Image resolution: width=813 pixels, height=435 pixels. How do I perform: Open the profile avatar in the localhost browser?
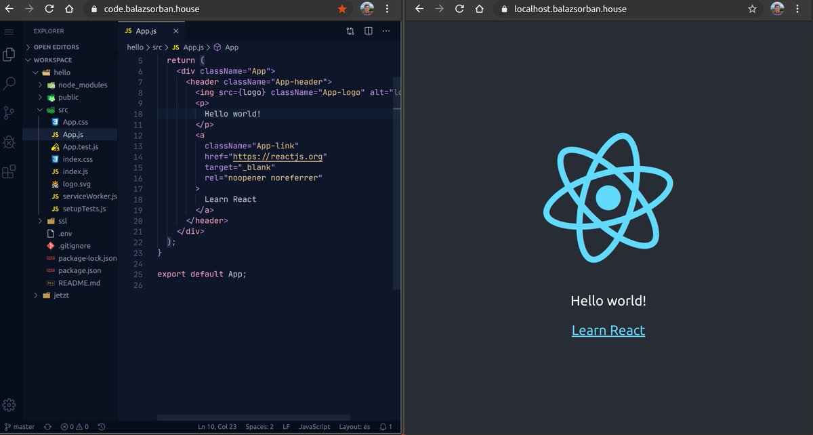tap(777, 9)
